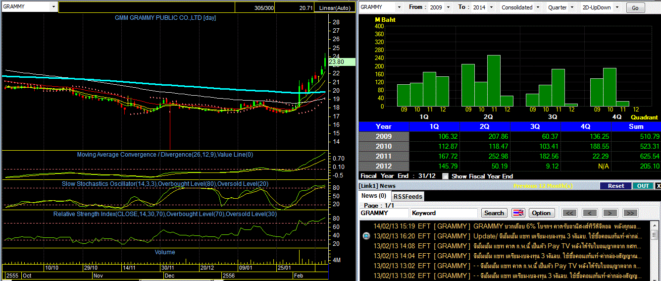Expand the From year 2009 dropdown
This screenshot has height=281, width=661.
tap(448, 7)
